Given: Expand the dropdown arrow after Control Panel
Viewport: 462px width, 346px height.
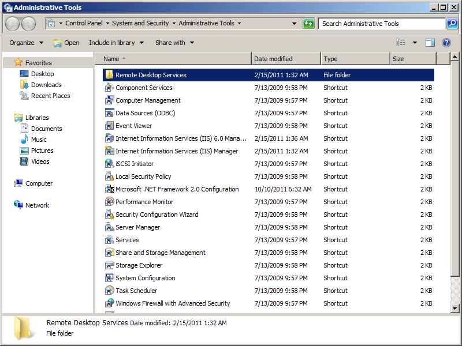Looking at the screenshot, I should tap(107, 23).
